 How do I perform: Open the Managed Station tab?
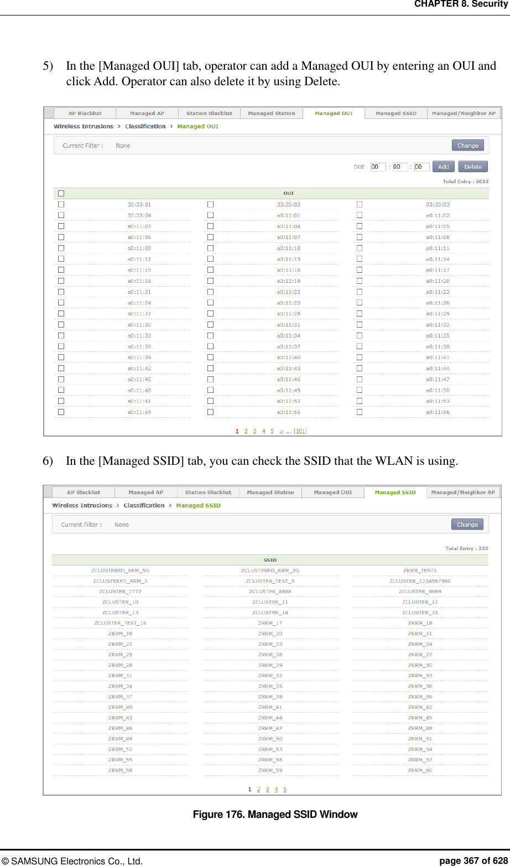pyautogui.click(x=272, y=113)
